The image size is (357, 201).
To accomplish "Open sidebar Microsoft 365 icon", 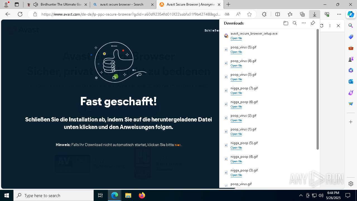I will pyautogui.click(x=351, y=70).
